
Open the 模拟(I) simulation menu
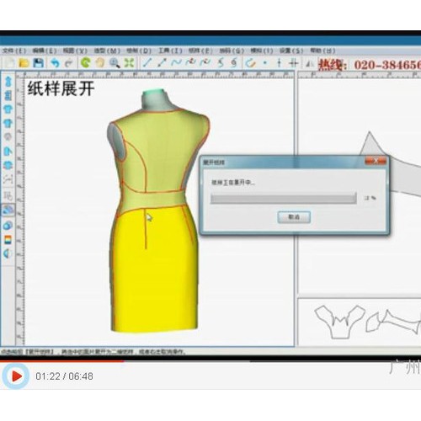tap(262, 51)
